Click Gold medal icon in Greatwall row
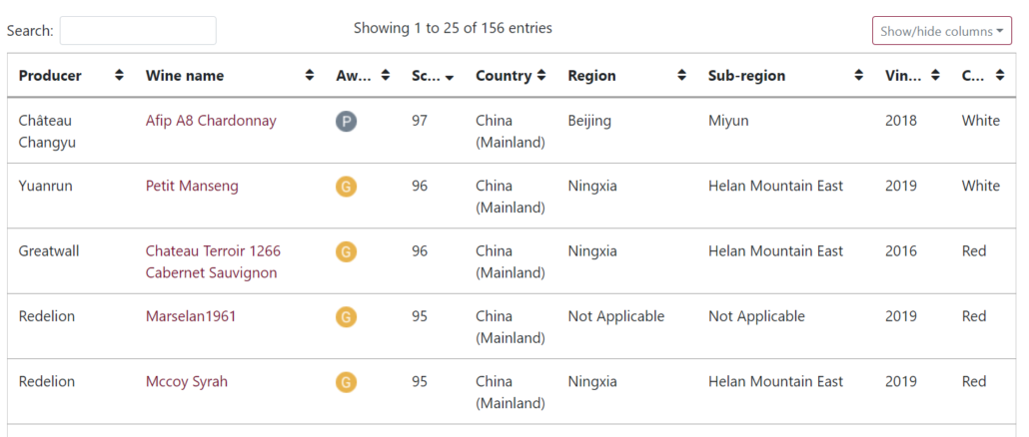The image size is (1029, 437). click(346, 251)
